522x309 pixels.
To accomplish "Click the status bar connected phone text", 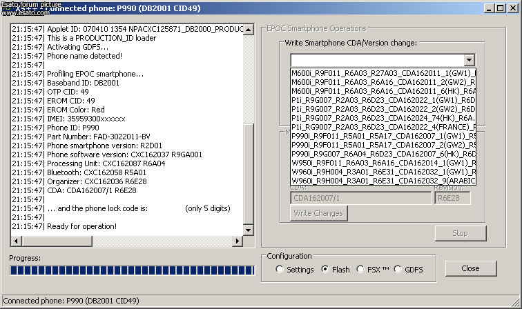I will pos(71,301).
